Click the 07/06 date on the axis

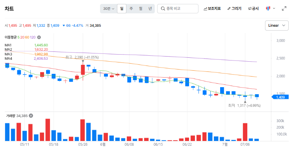coord(245,145)
